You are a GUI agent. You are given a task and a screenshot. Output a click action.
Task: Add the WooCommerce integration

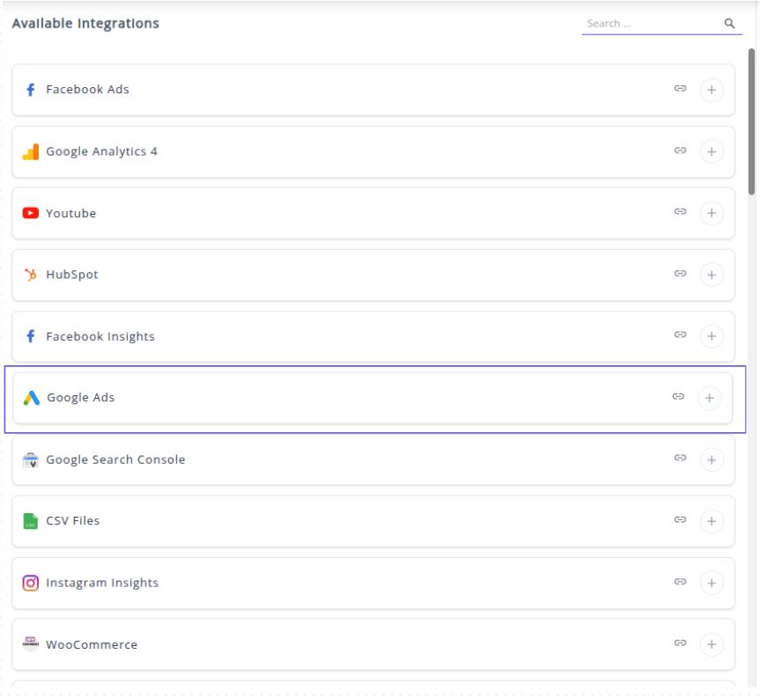click(712, 643)
